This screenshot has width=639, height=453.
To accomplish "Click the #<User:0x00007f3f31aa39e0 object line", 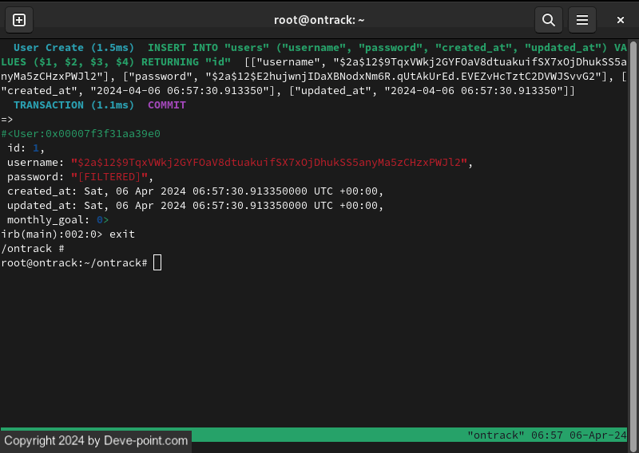I will (x=81, y=134).
